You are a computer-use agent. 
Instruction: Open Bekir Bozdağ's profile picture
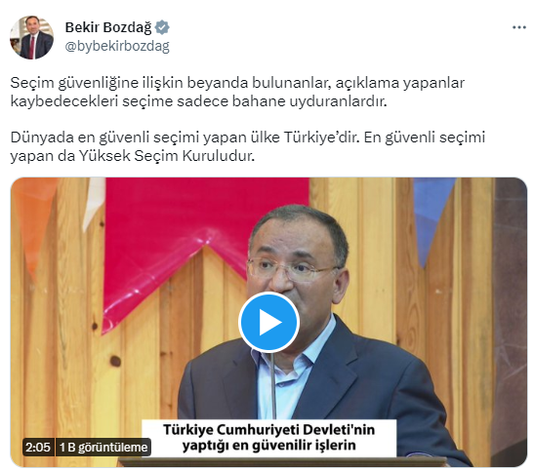tap(31, 37)
